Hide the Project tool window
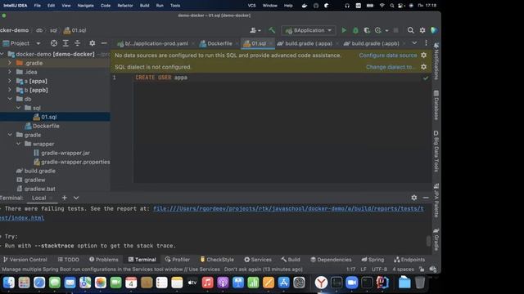Screen dimensions: 524x294 (x=104, y=43)
